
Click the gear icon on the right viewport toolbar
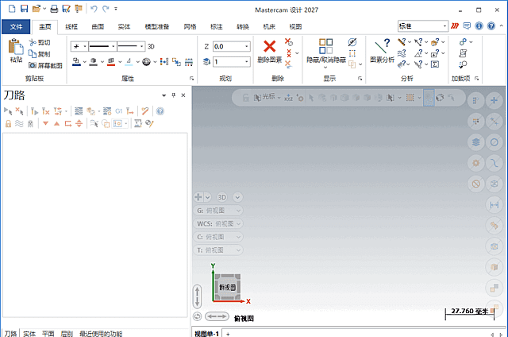(x=476, y=163)
